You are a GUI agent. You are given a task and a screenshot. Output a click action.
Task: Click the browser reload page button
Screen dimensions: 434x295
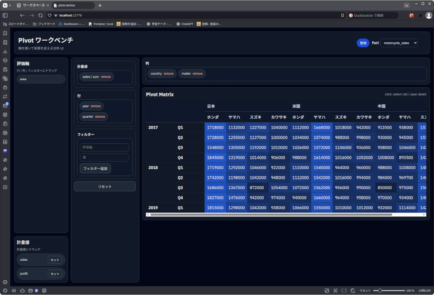(x=41, y=15)
